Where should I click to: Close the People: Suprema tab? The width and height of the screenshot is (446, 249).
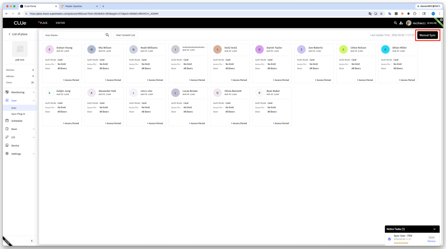pyautogui.click(x=97, y=6)
